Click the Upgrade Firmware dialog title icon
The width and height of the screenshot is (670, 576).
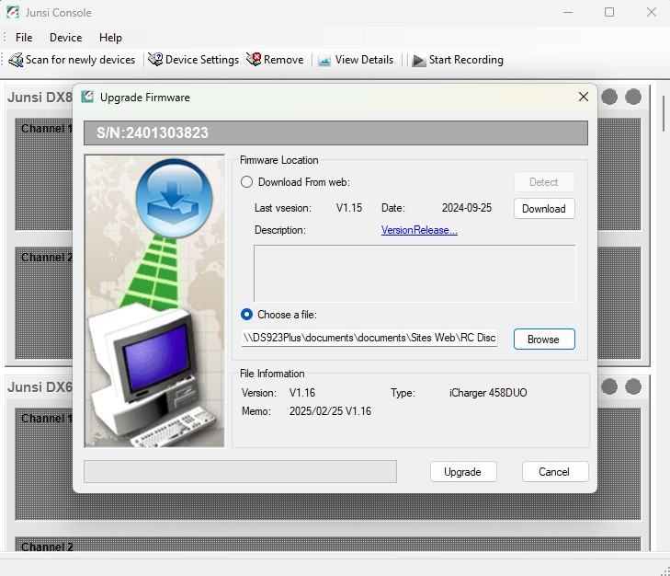pos(87,97)
